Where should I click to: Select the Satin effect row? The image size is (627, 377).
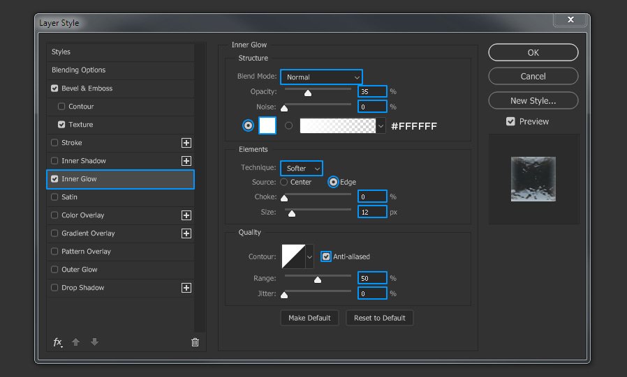120,197
